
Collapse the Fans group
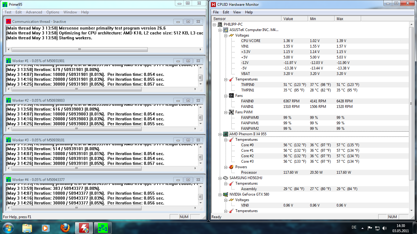pyautogui.click(x=226, y=96)
